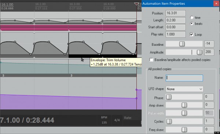Select the time radio button
Viewport: 220px width, 134px height.
192,18
